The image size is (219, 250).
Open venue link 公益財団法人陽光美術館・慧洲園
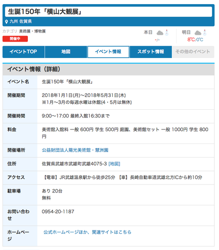tap(75, 150)
